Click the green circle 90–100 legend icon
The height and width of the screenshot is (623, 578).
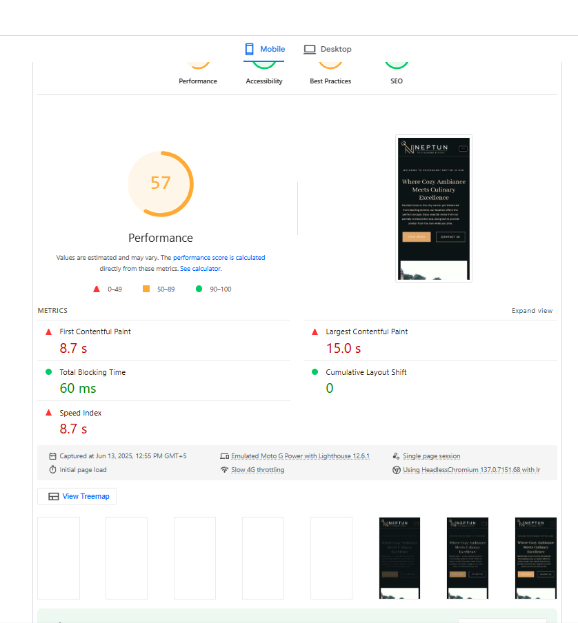coord(199,289)
